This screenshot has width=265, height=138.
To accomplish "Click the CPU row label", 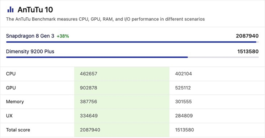I will point(11,74).
